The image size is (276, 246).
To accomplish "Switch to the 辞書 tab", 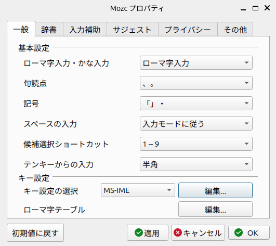I will [x=49, y=30].
